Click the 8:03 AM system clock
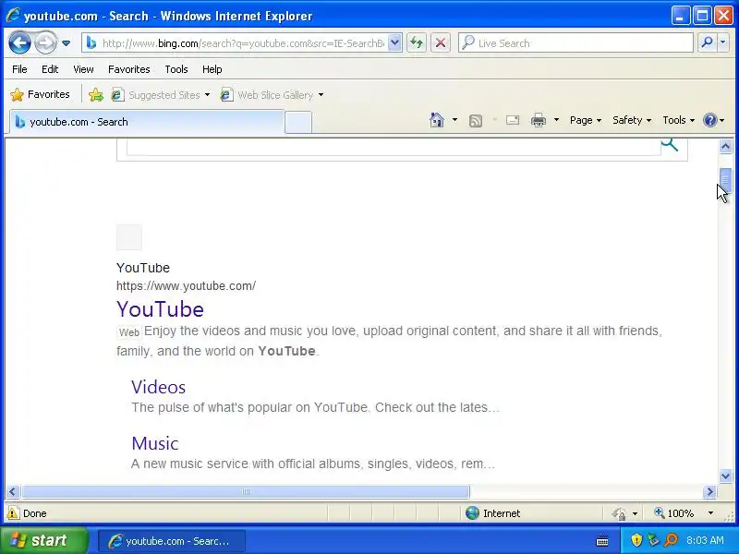Viewport: 739px width, 554px height. (705, 540)
